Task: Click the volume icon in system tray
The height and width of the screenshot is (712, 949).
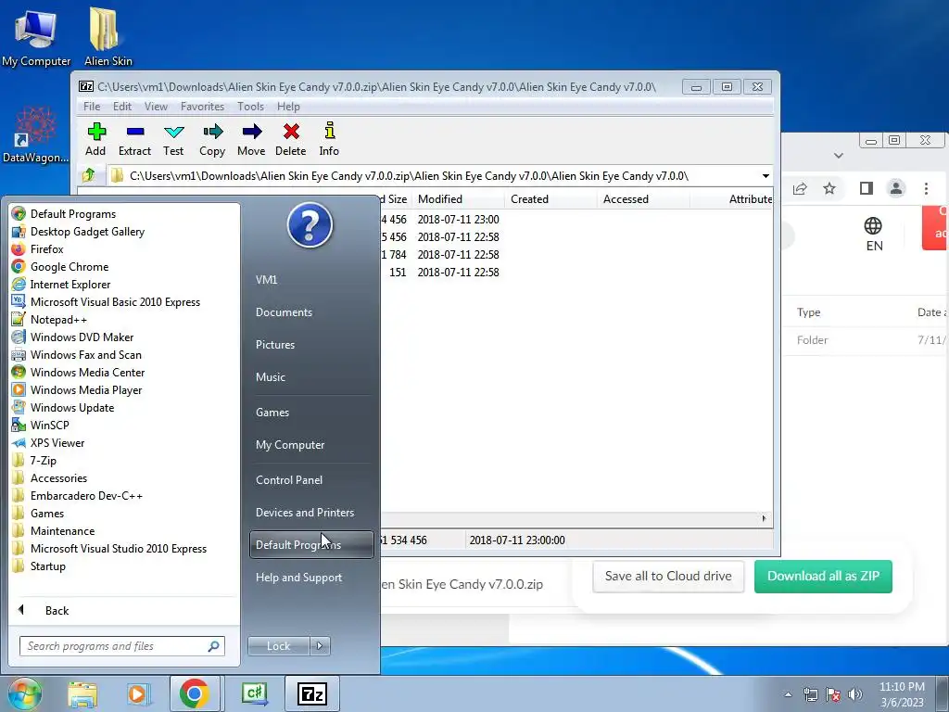Action: tap(854, 694)
